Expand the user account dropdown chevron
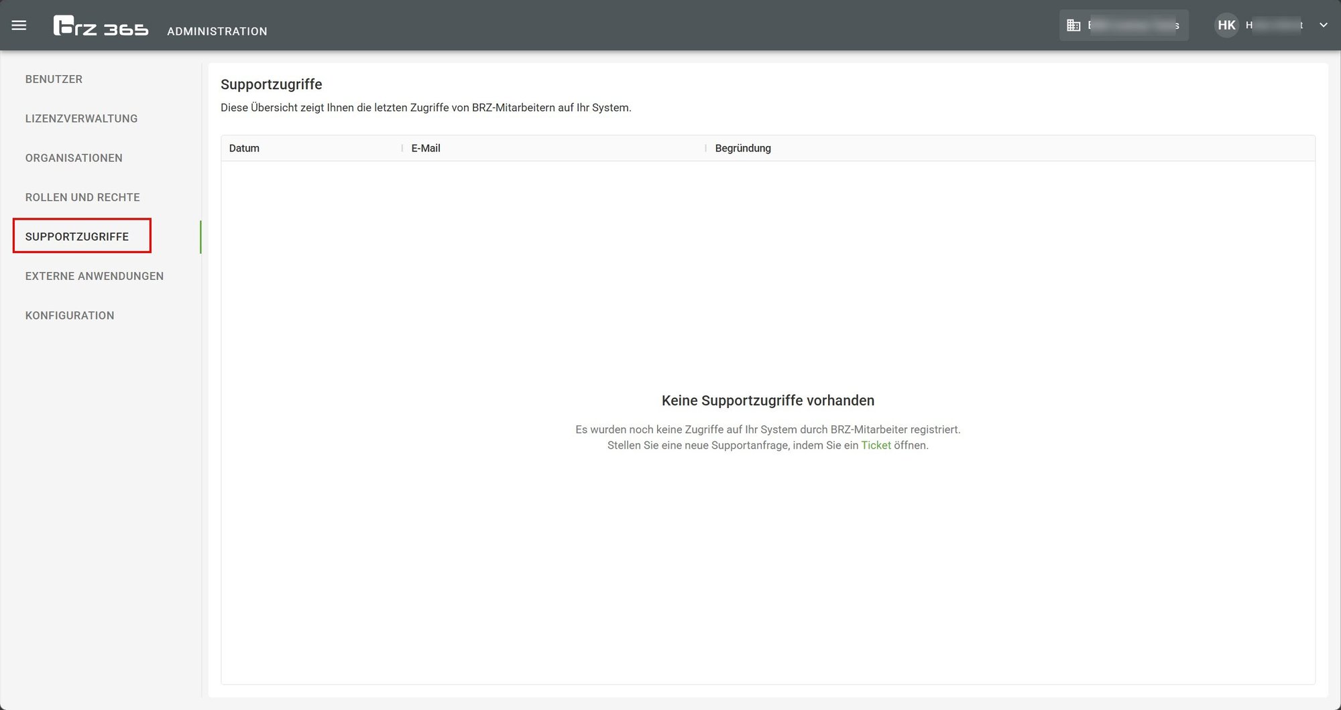Image resolution: width=1341 pixels, height=710 pixels. tap(1324, 25)
